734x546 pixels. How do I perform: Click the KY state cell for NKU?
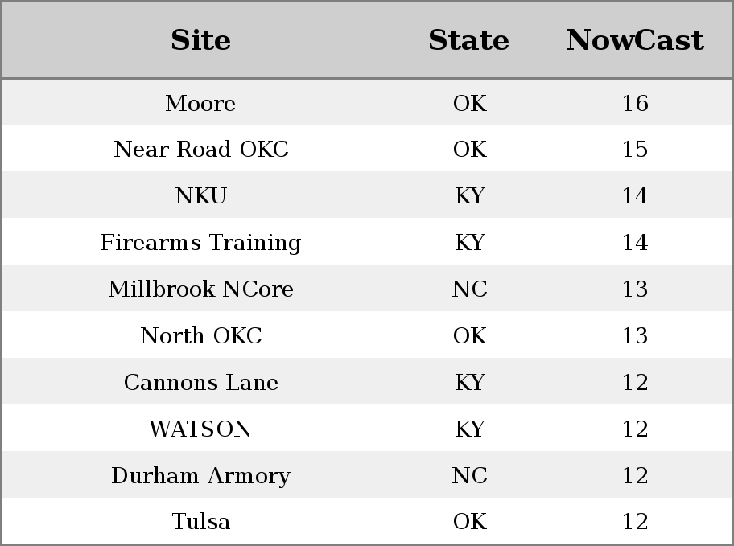[x=469, y=195]
